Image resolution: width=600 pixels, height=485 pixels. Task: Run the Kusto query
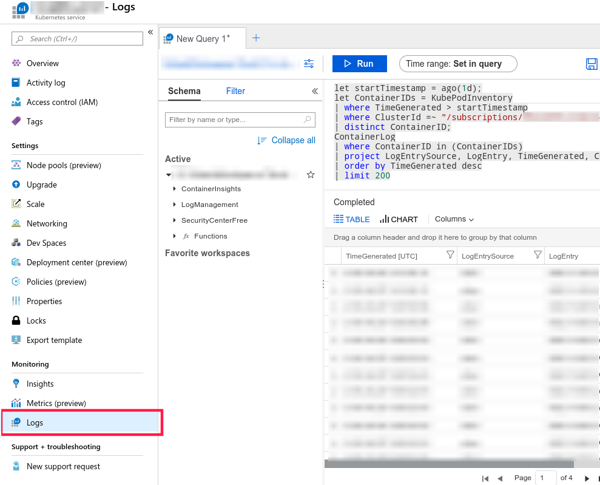pyautogui.click(x=359, y=64)
